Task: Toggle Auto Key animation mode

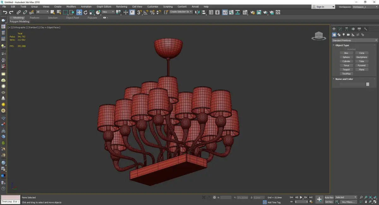Action: tap(329, 197)
